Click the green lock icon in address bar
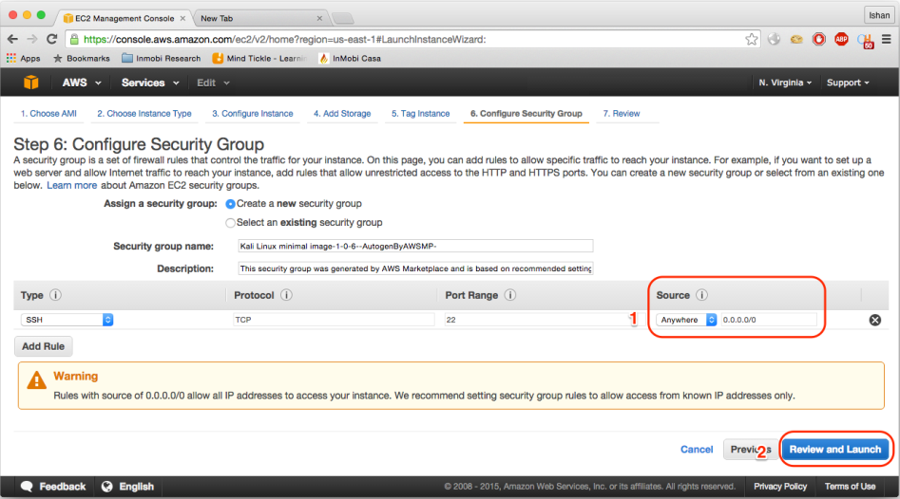This screenshot has height=499, width=900. [74, 39]
